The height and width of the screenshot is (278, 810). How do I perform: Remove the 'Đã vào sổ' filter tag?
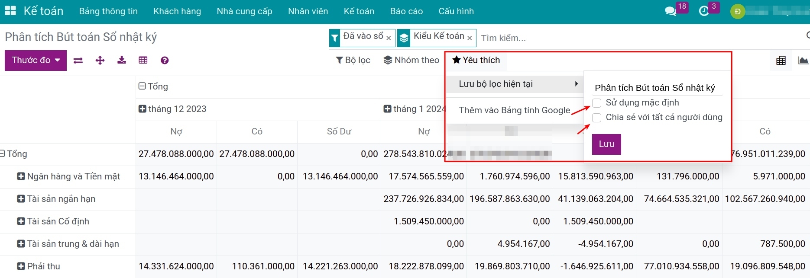coord(389,38)
